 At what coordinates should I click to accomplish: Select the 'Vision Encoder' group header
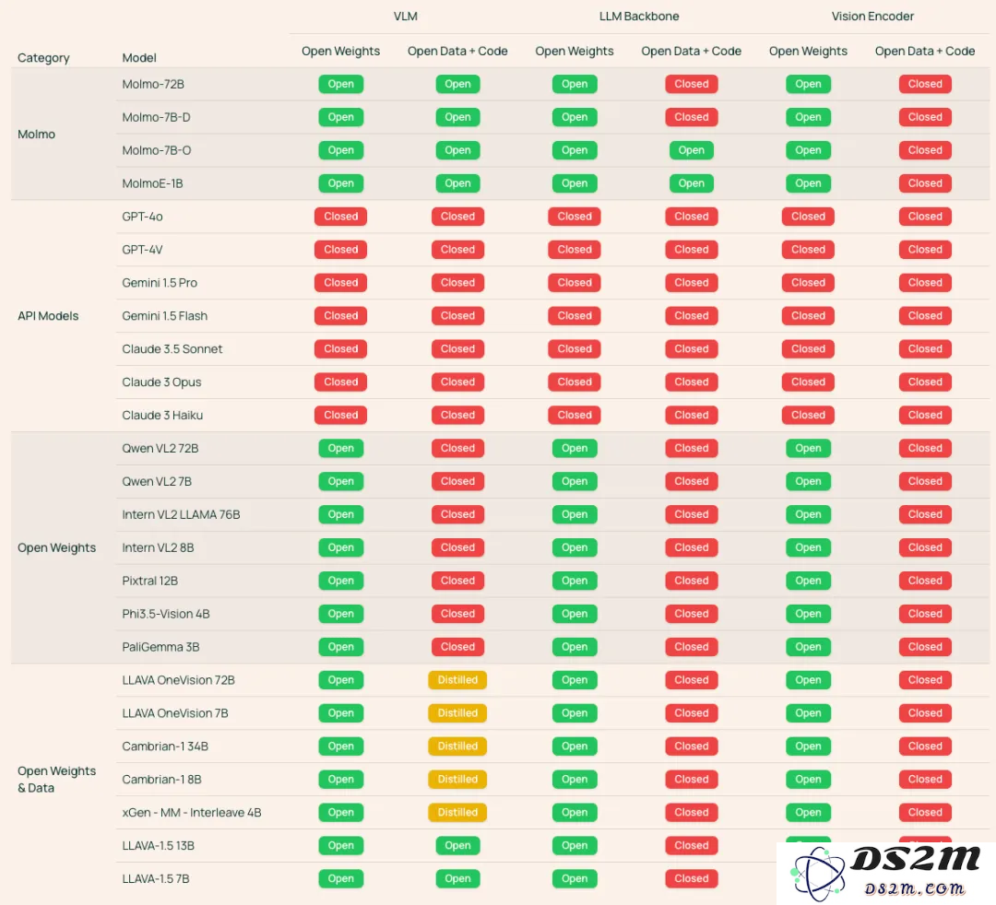872,17
